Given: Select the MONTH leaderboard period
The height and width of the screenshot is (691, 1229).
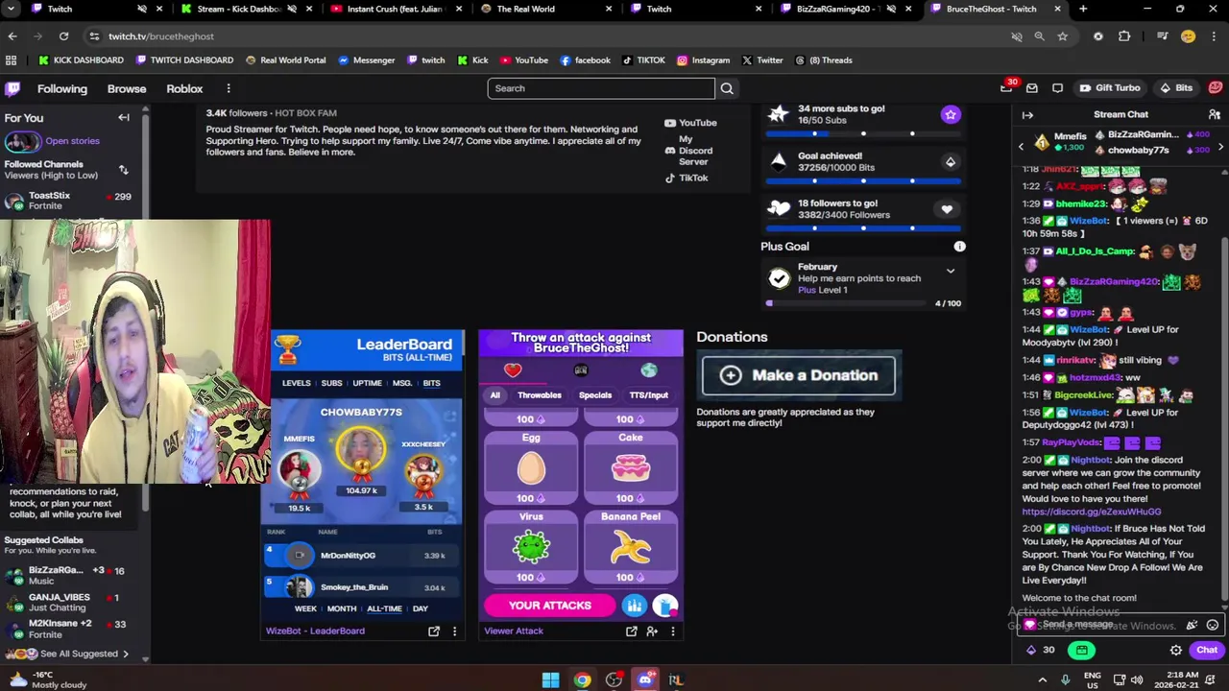Looking at the screenshot, I should [342, 608].
